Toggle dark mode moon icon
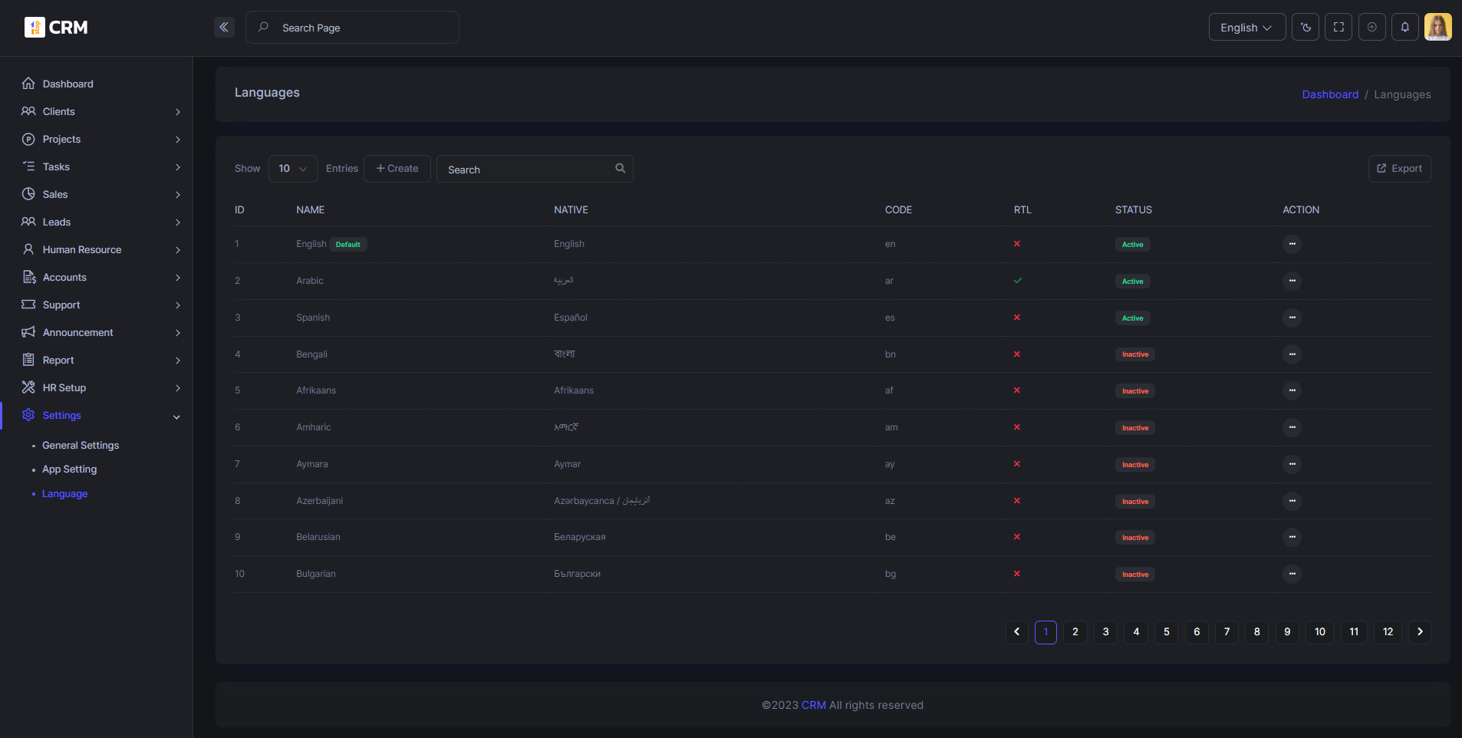Screen dimensions: 1462x738 tap(1306, 28)
